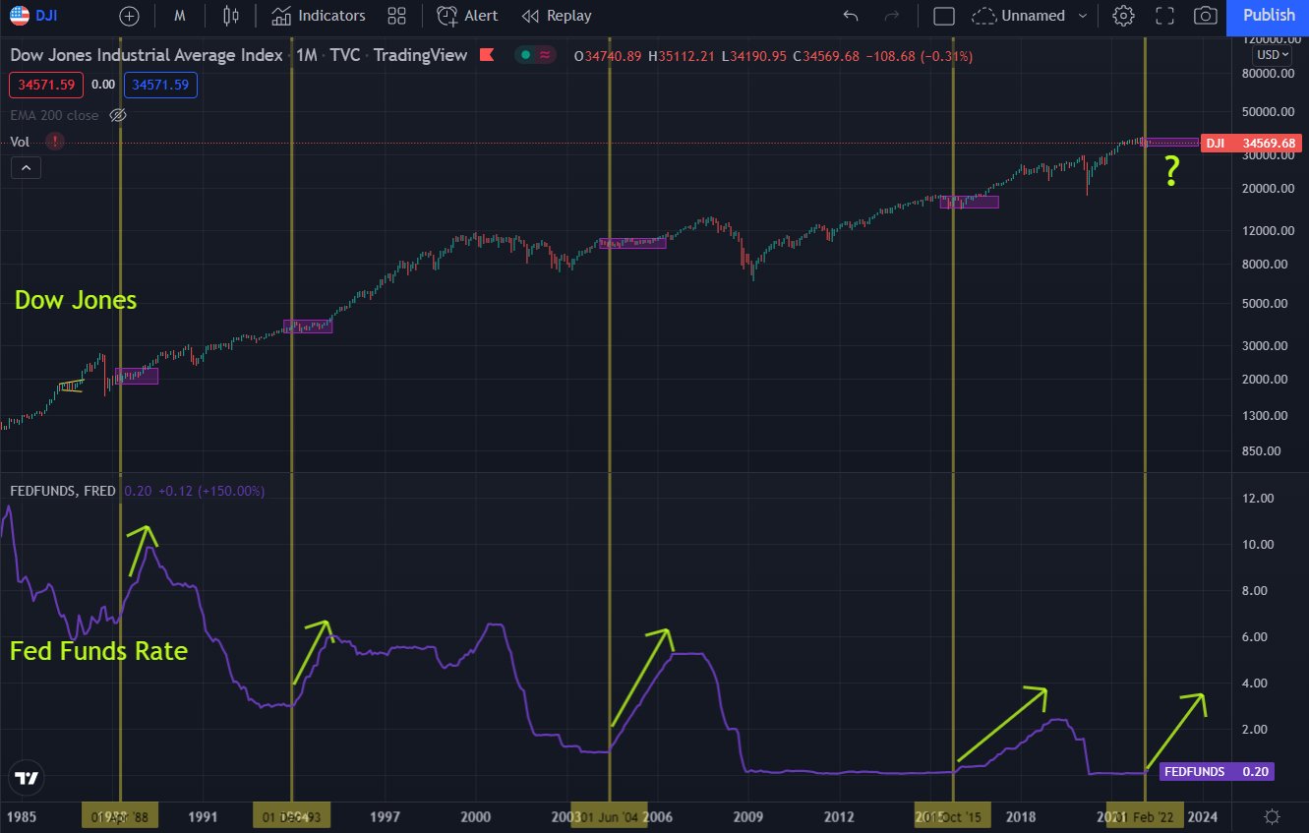The image size is (1309, 833).
Task: Expand the arrow beside Unnamed layout
Action: tap(1083, 16)
